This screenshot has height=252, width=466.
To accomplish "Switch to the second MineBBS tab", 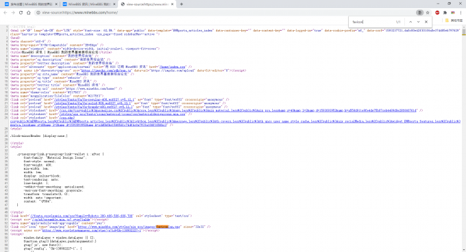I will 88,4.
